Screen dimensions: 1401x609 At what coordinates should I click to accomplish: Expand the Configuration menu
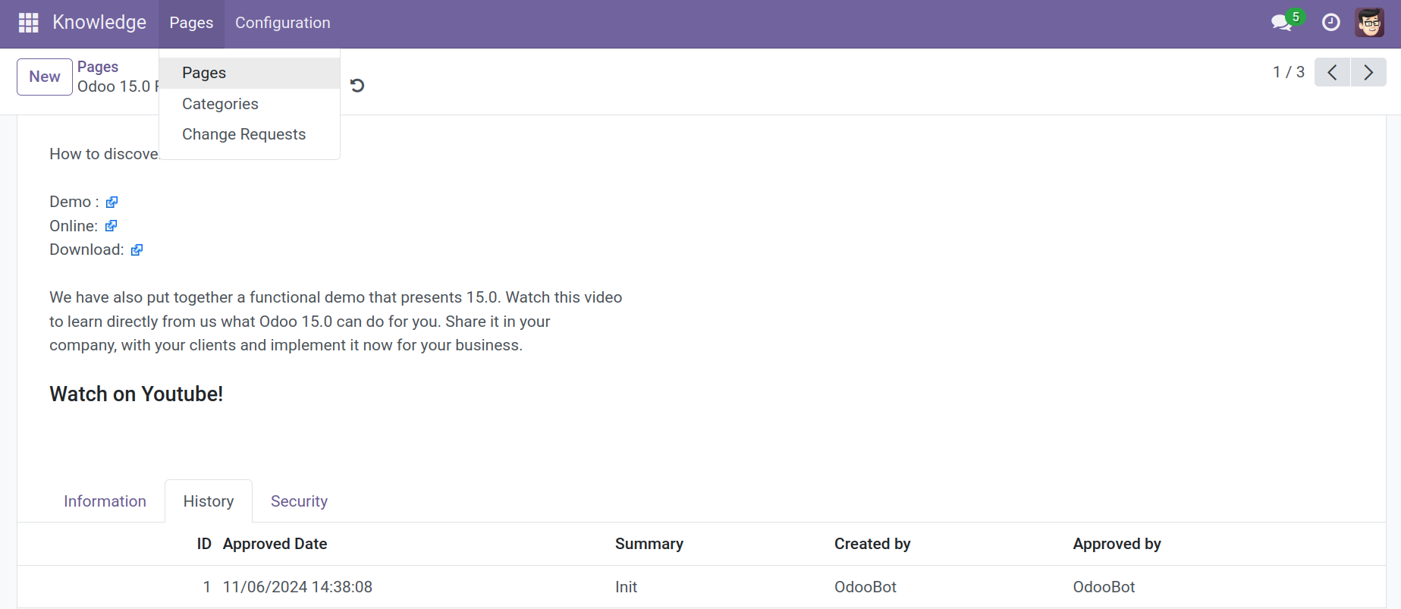[x=282, y=23]
